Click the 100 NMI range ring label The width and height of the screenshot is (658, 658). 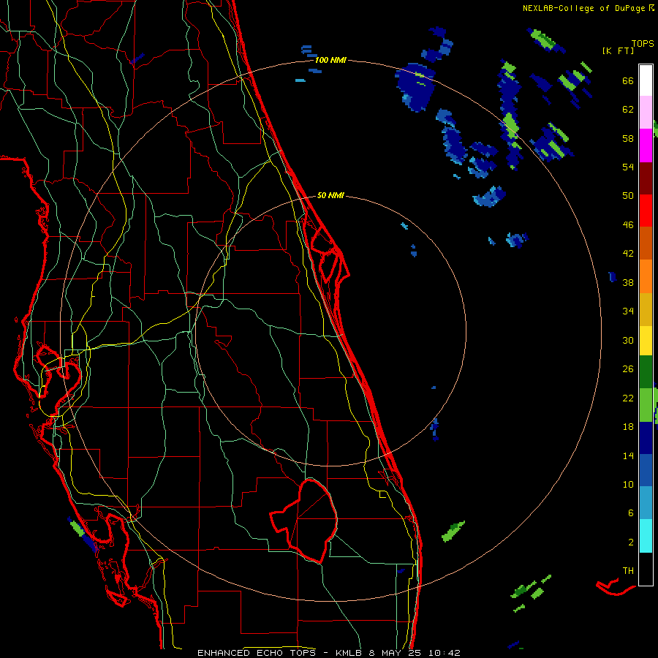330,60
